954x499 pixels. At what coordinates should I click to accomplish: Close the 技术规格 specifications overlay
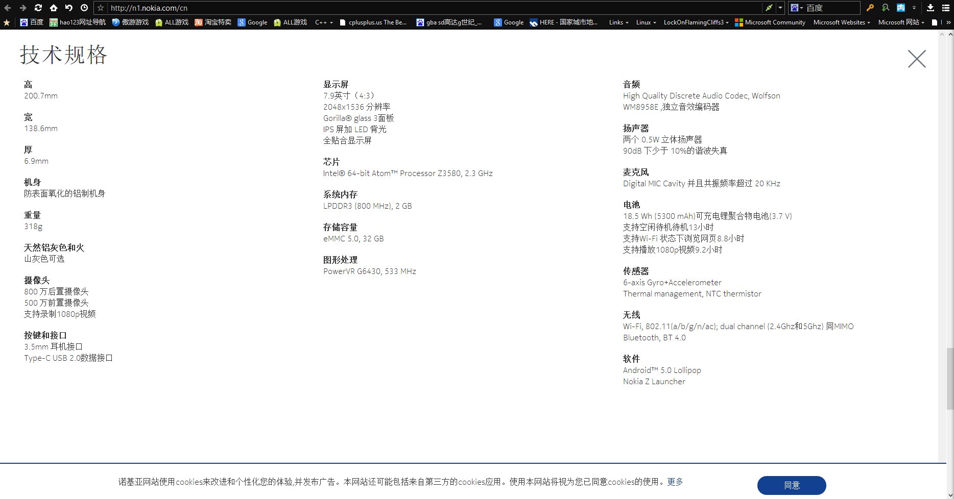(916, 59)
